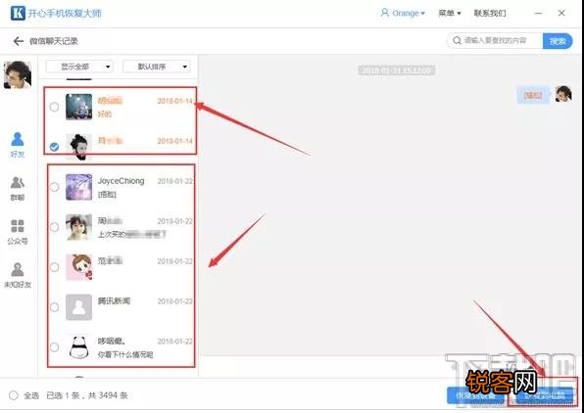Click the K app logo icon

(18, 13)
